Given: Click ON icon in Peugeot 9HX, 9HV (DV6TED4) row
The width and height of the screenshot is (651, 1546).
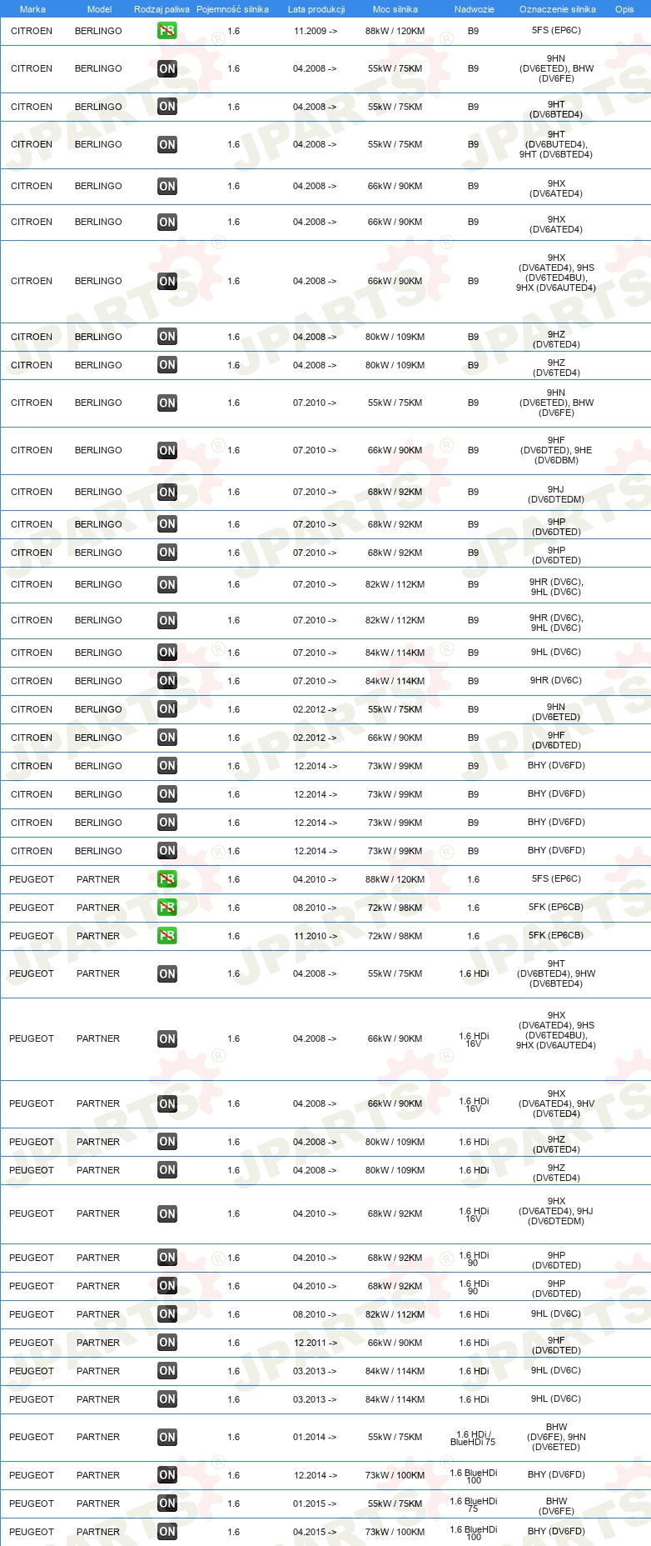Looking at the screenshot, I should point(167,1104).
